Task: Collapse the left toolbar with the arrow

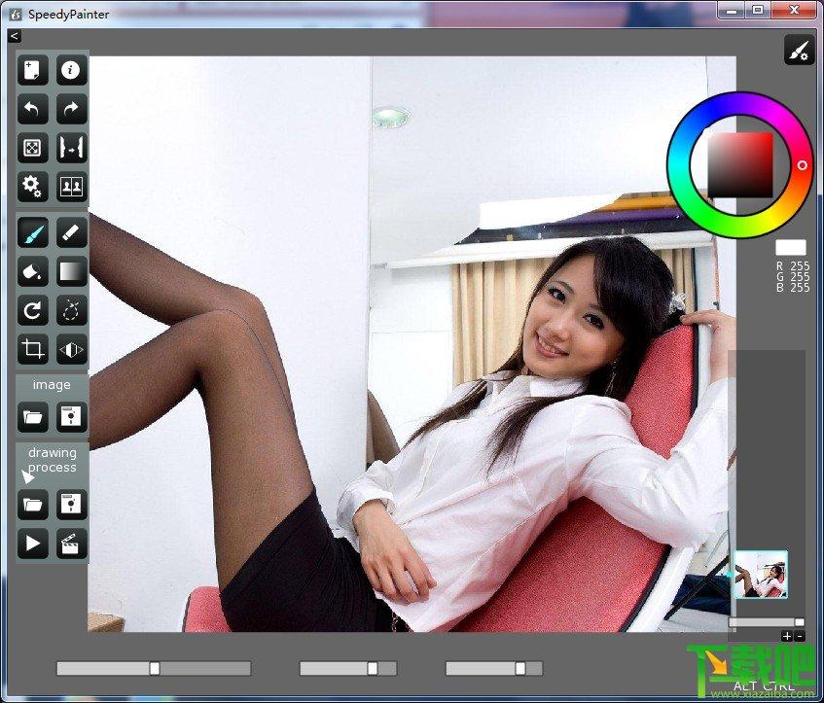Action: click(x=14, y=36)
